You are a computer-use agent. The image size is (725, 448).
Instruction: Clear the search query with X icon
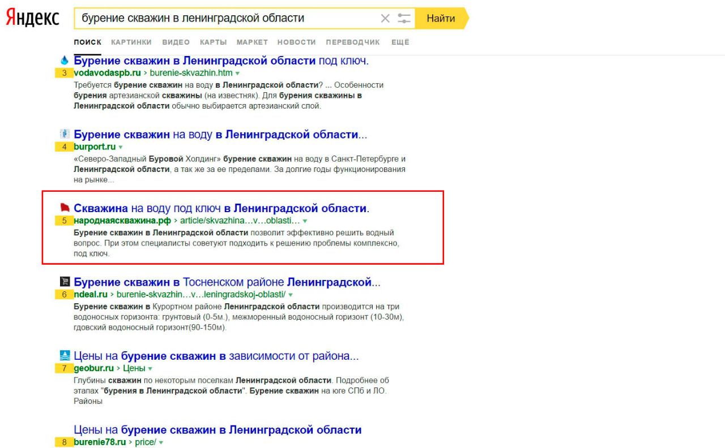pyautogui.click(x=385, y=19)
